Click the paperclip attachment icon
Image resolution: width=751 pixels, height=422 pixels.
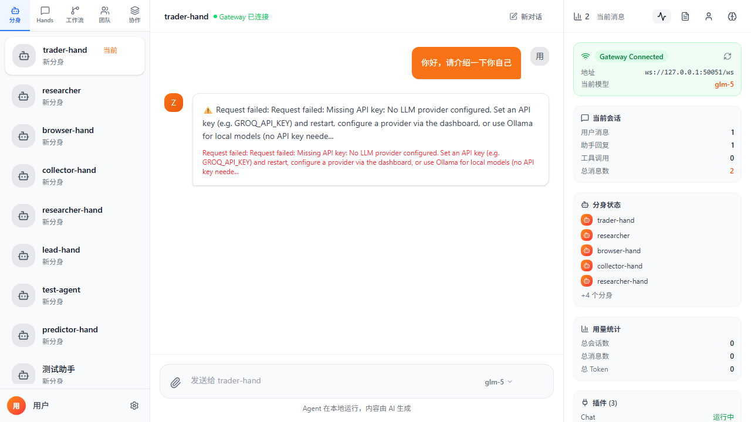point(175,383)
